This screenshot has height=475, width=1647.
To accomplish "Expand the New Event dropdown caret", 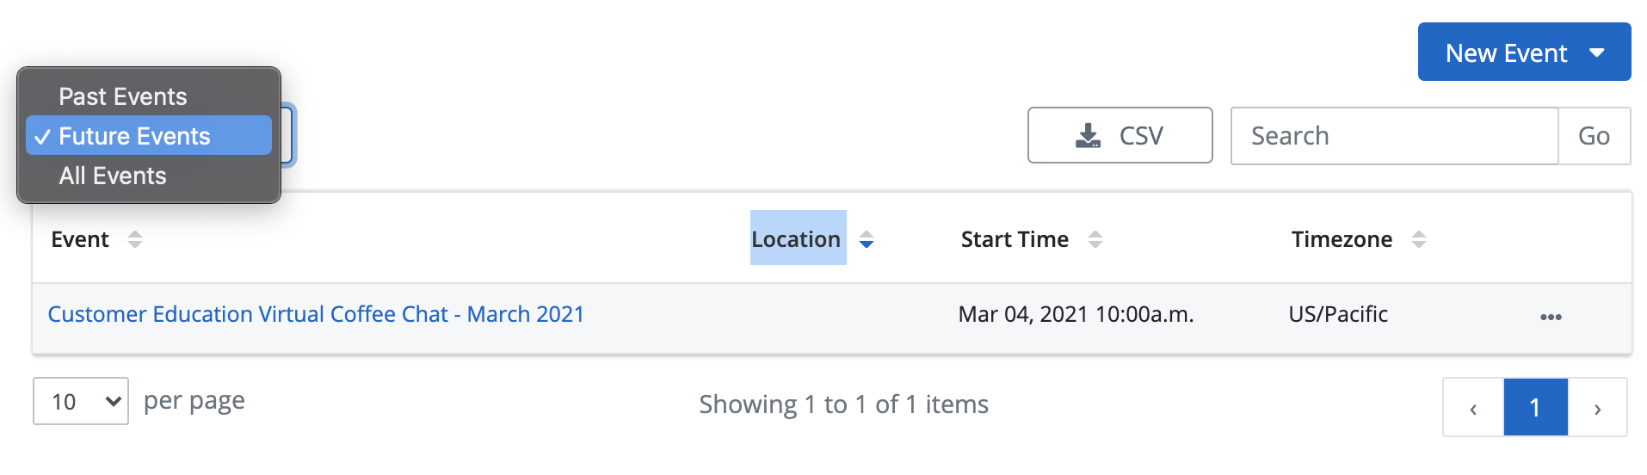I will tap(1597, 53).
